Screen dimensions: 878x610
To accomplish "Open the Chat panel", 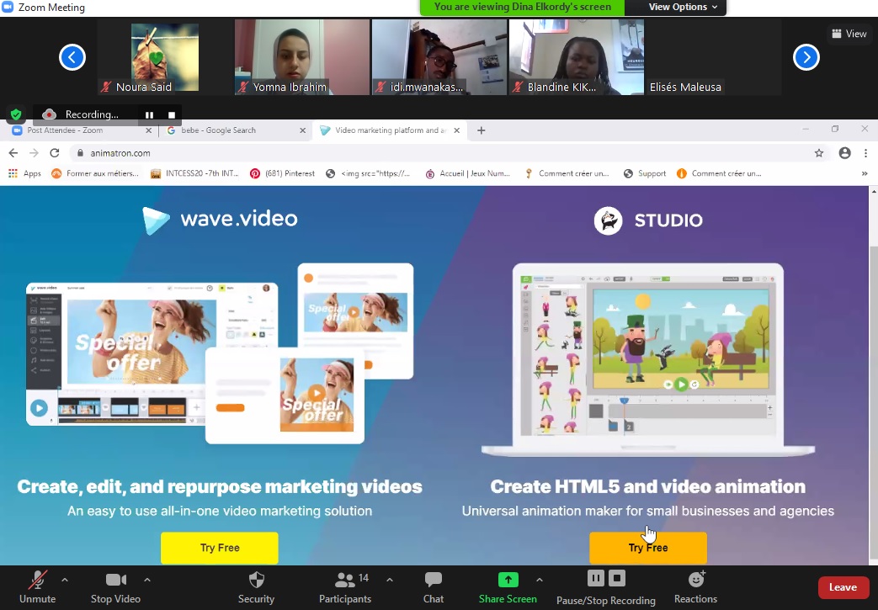I will tap(434, 580).
